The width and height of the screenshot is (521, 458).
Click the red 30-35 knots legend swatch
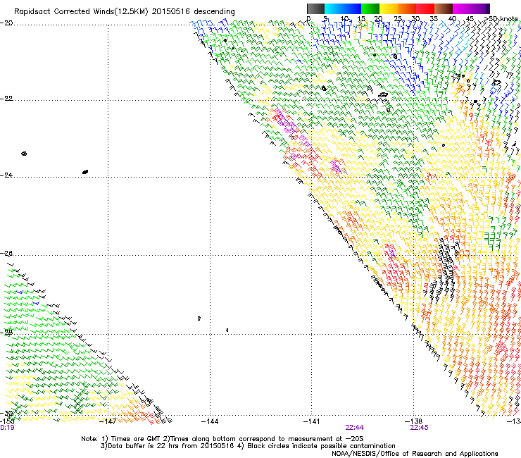[x=425, y=8]
